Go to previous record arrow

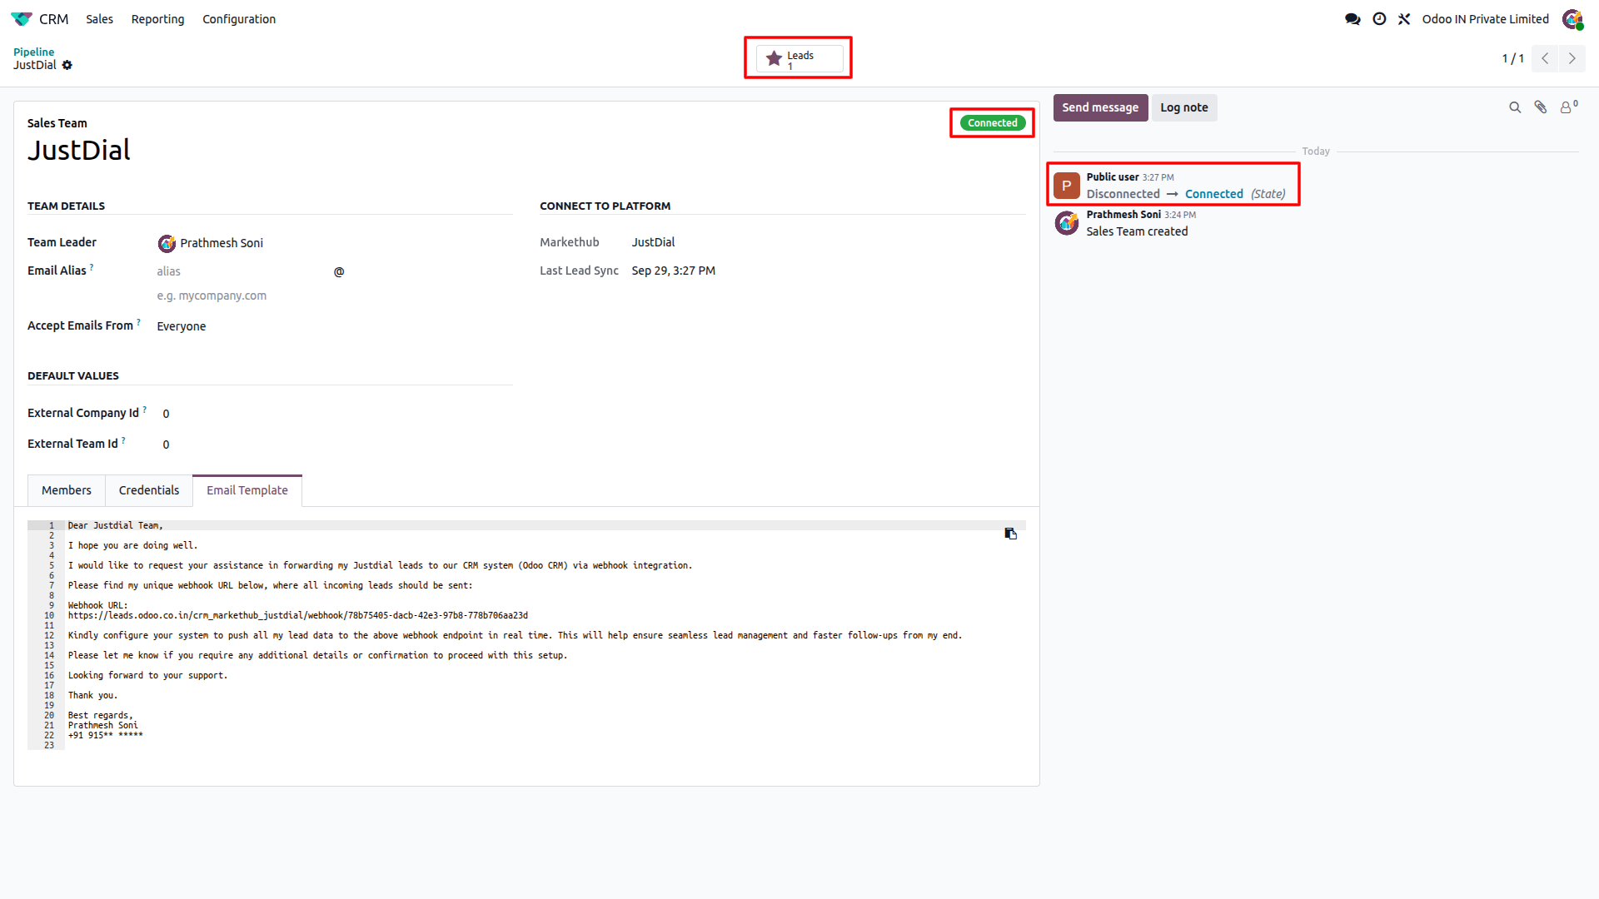pos(1545,58)
